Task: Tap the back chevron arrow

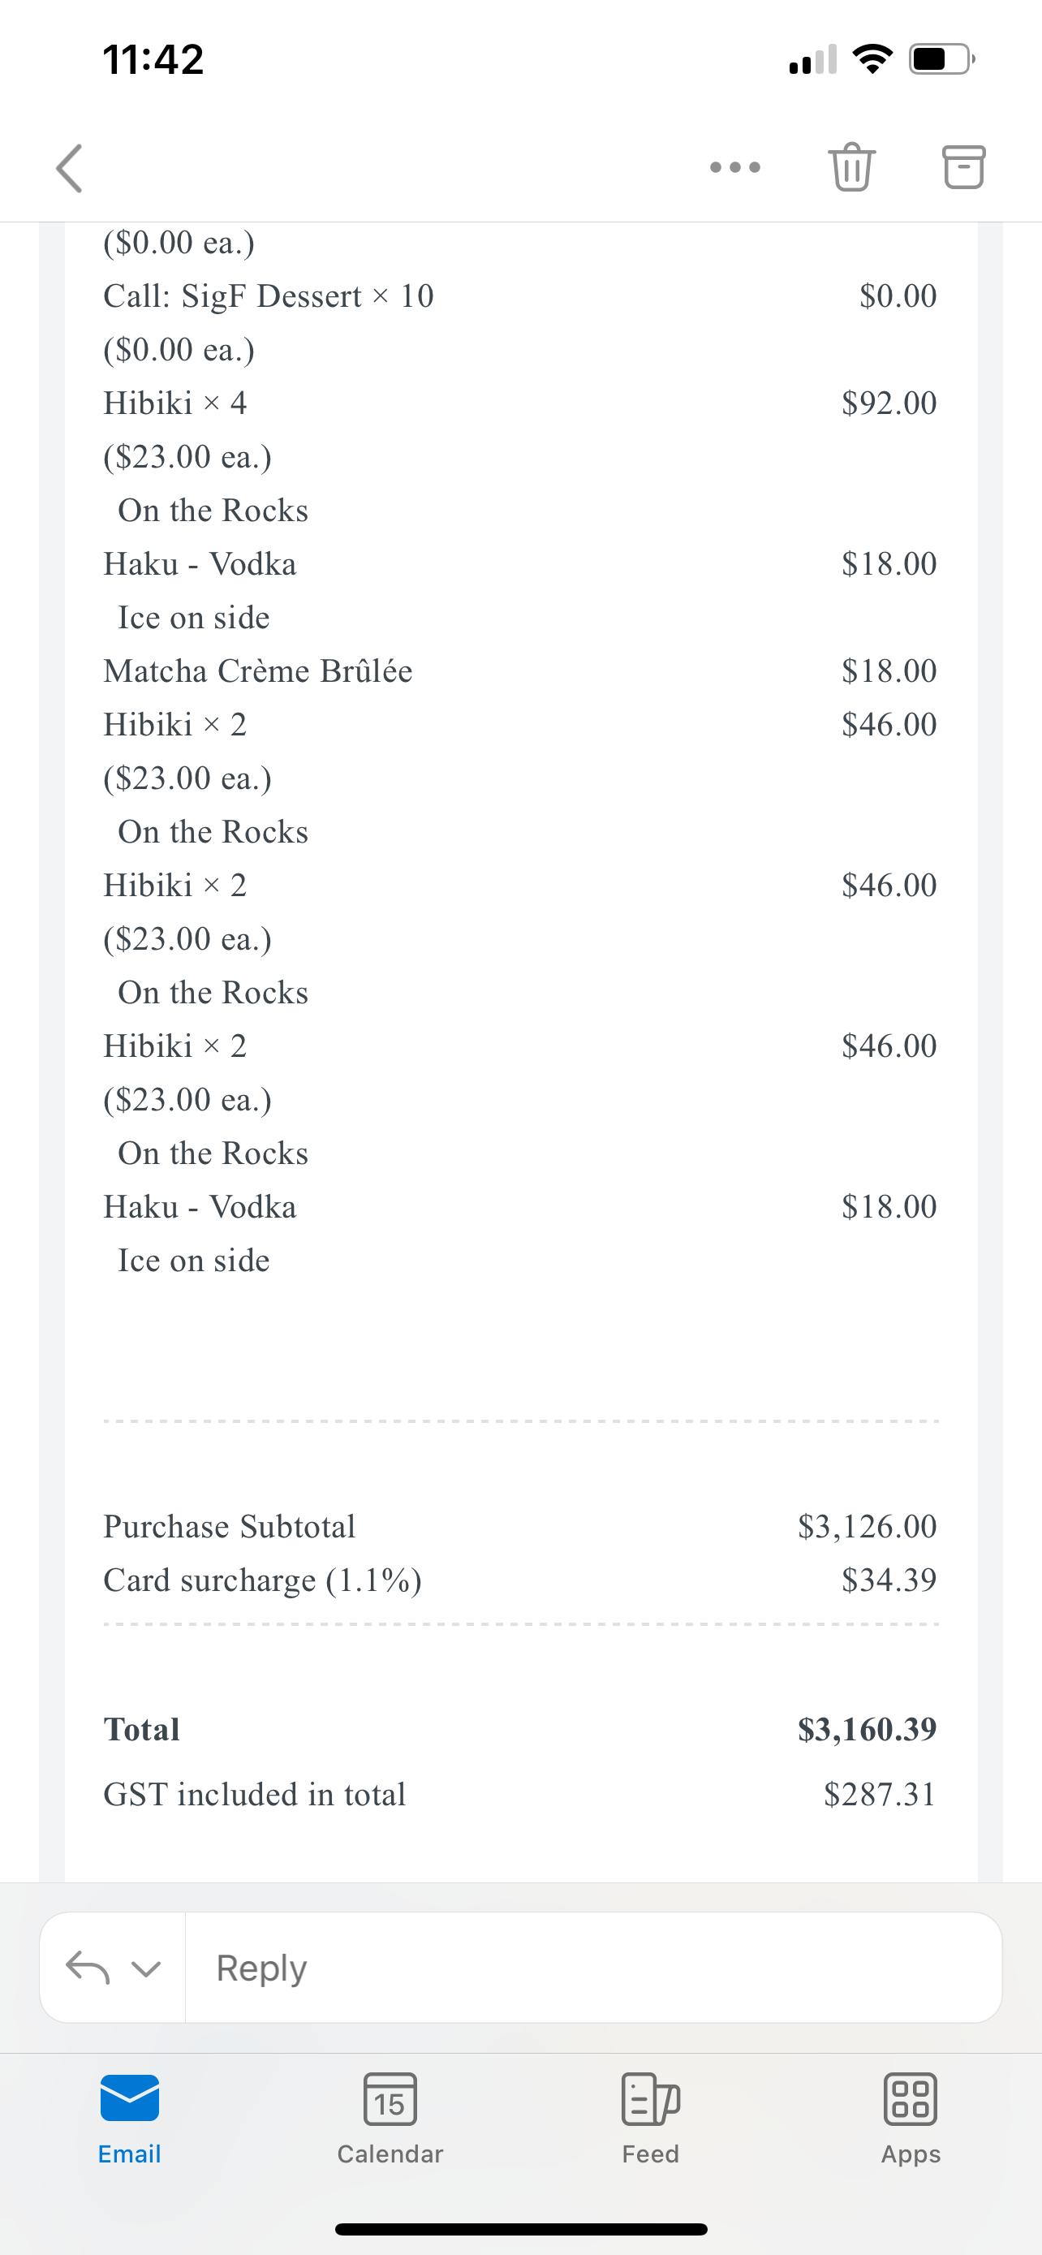Action: pyautogui.click(x=70, y=168)
